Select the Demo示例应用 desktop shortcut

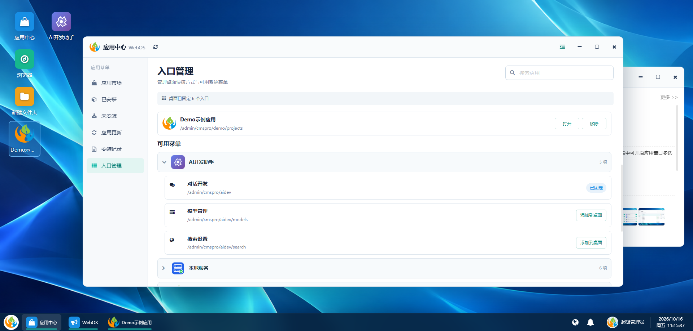[x=25, y=139]
